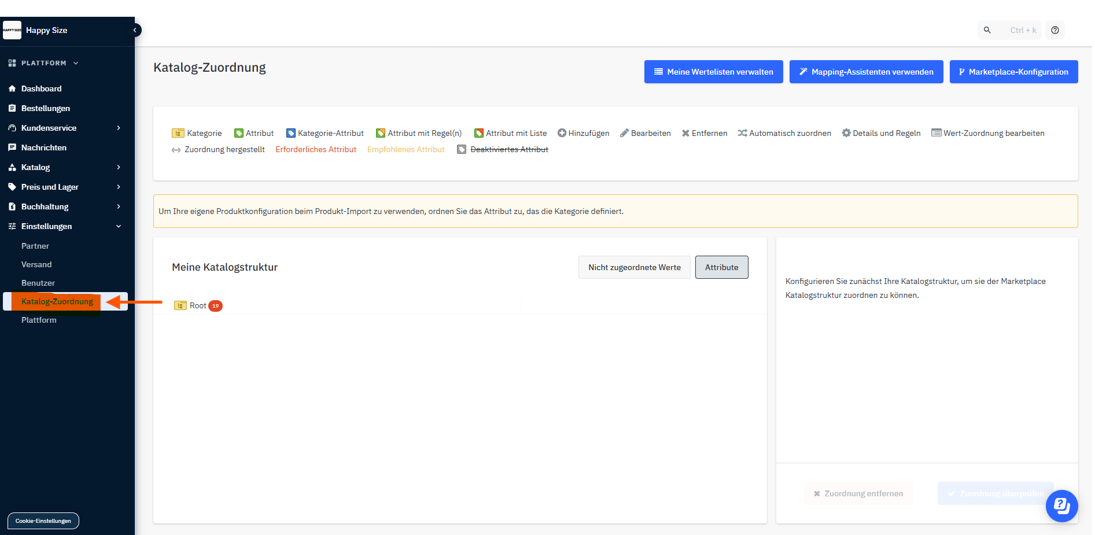Viewport: 1095px width, 535px height.
Task: Collapse the Einstellungen section
Action: tap(119, 226)
